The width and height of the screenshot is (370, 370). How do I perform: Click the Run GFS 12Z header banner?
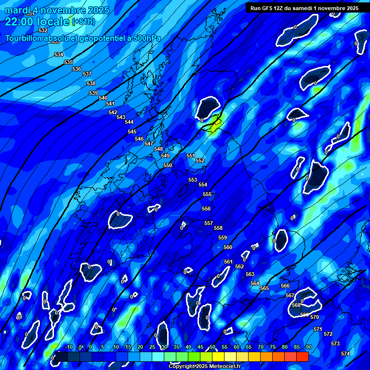click(x=304, y=8)
